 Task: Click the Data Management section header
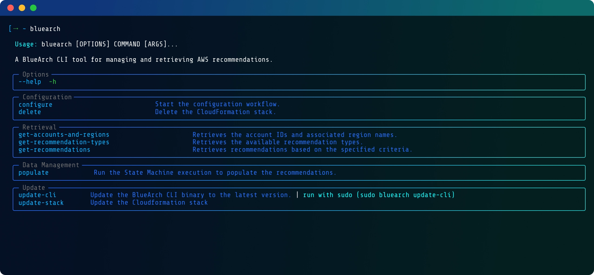click(51, 165)
